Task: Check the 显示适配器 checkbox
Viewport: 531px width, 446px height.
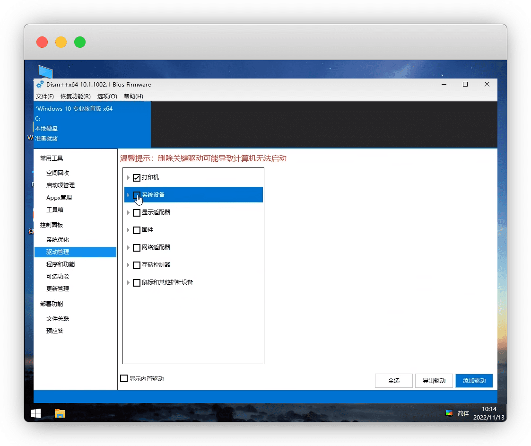Action: click(x=137, y=213)
